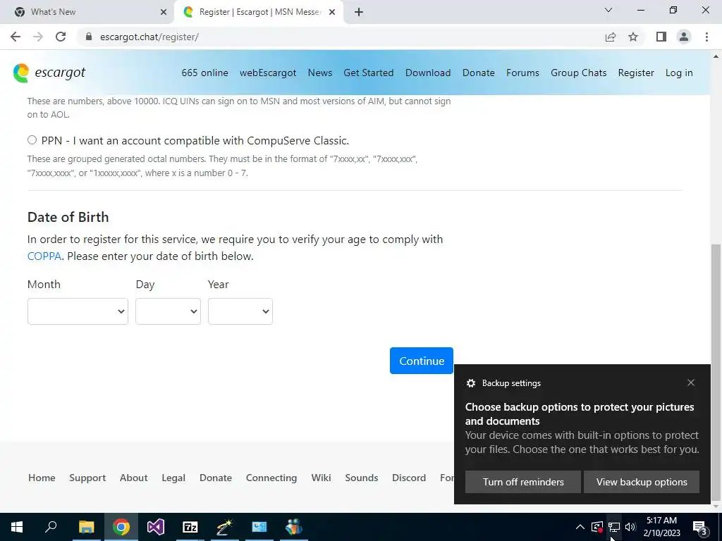This screenshot has height=541, width=722.
Task: Click the Log in nav item
Action: click(679, 73)
